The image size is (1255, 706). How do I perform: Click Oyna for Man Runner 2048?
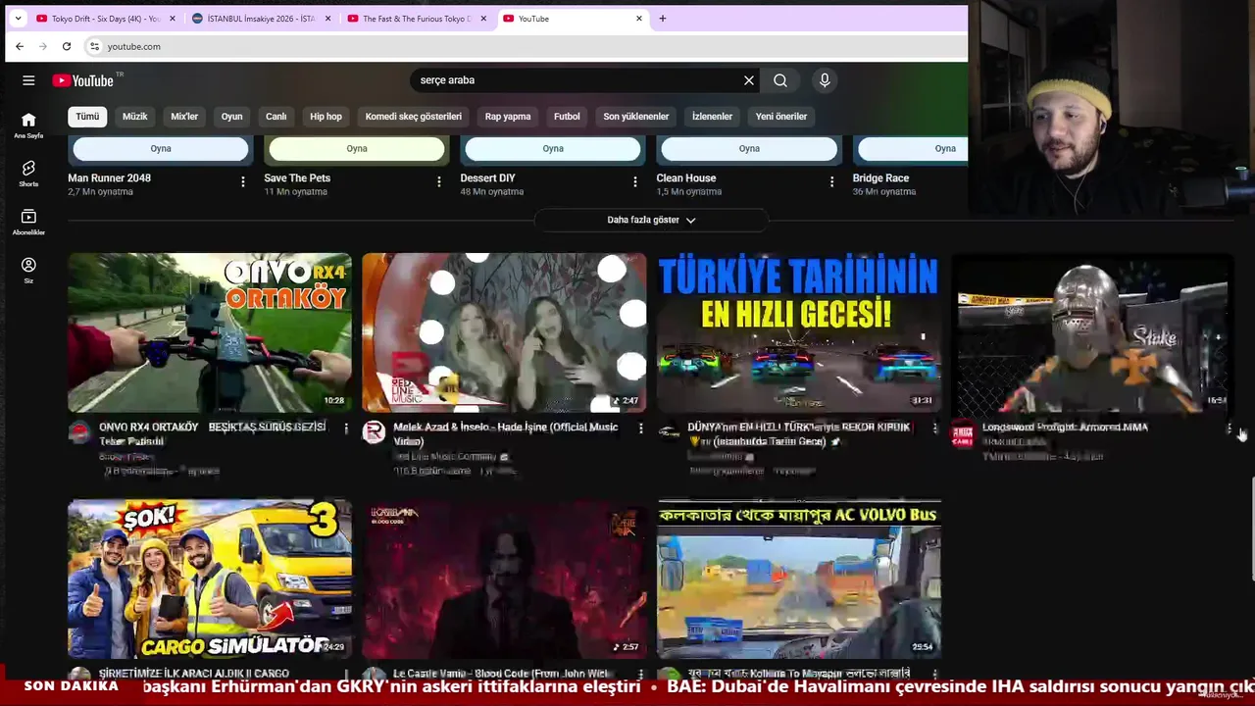[161, 149]
